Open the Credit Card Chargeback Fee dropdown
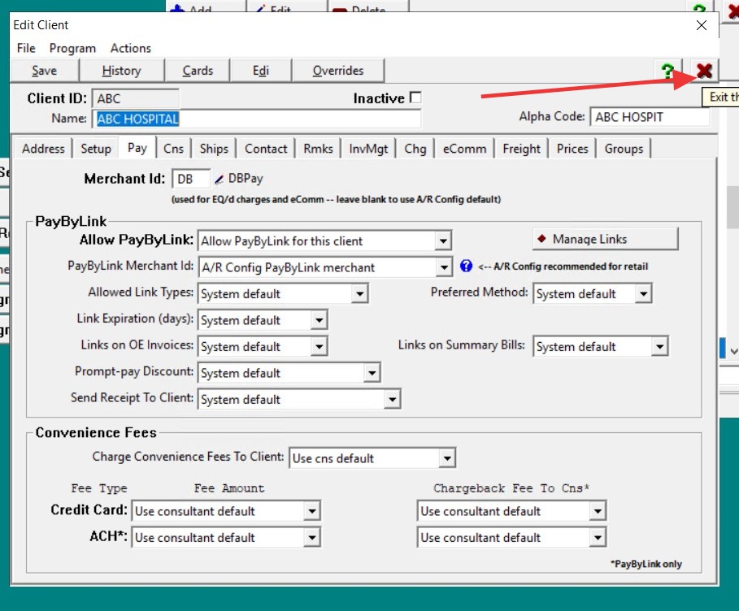The height and width of the screenshot is (611, 739). pyautogui.click(x=598, y=511)
